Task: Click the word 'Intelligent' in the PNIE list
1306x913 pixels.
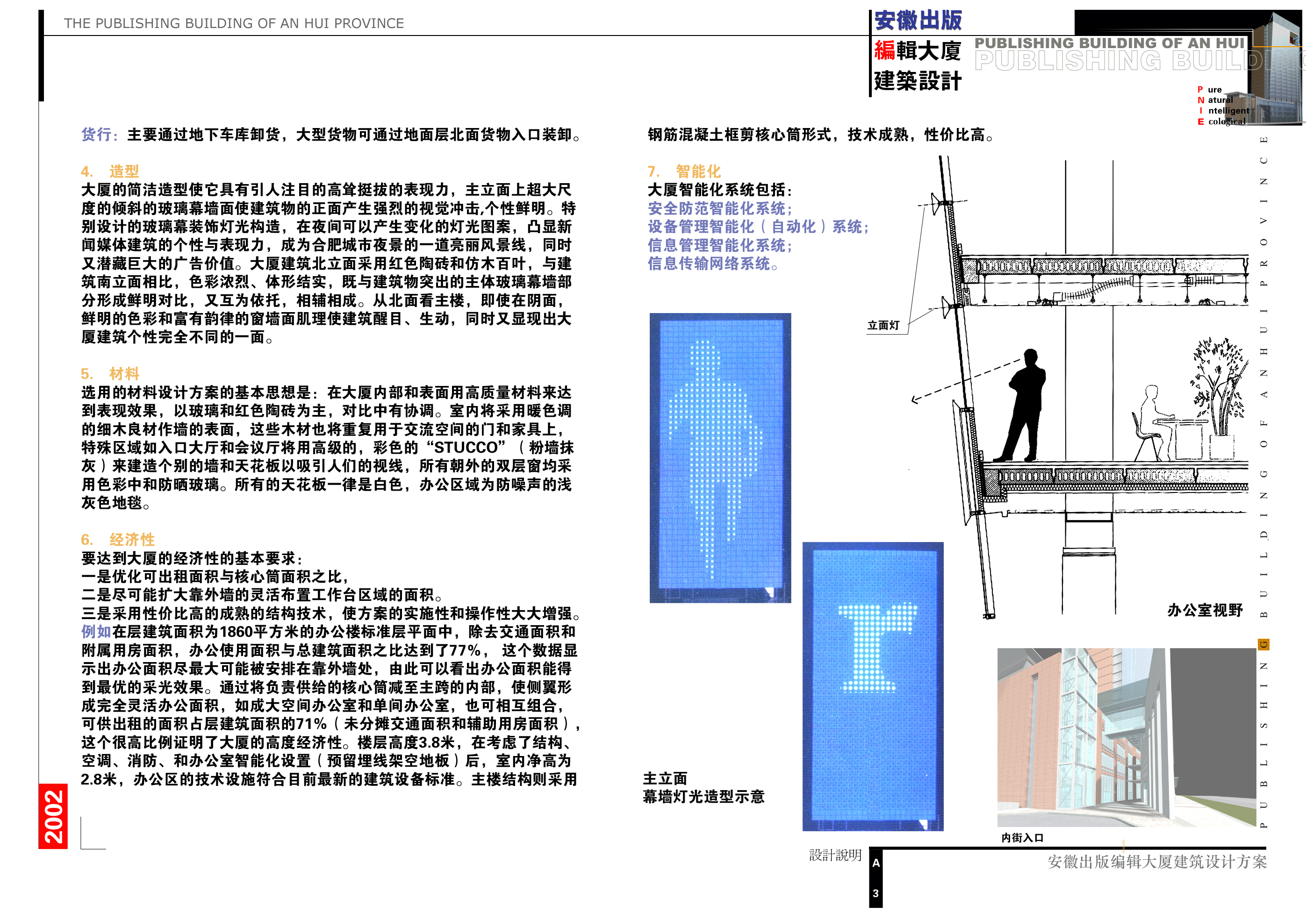Action: pos(1224,110)
